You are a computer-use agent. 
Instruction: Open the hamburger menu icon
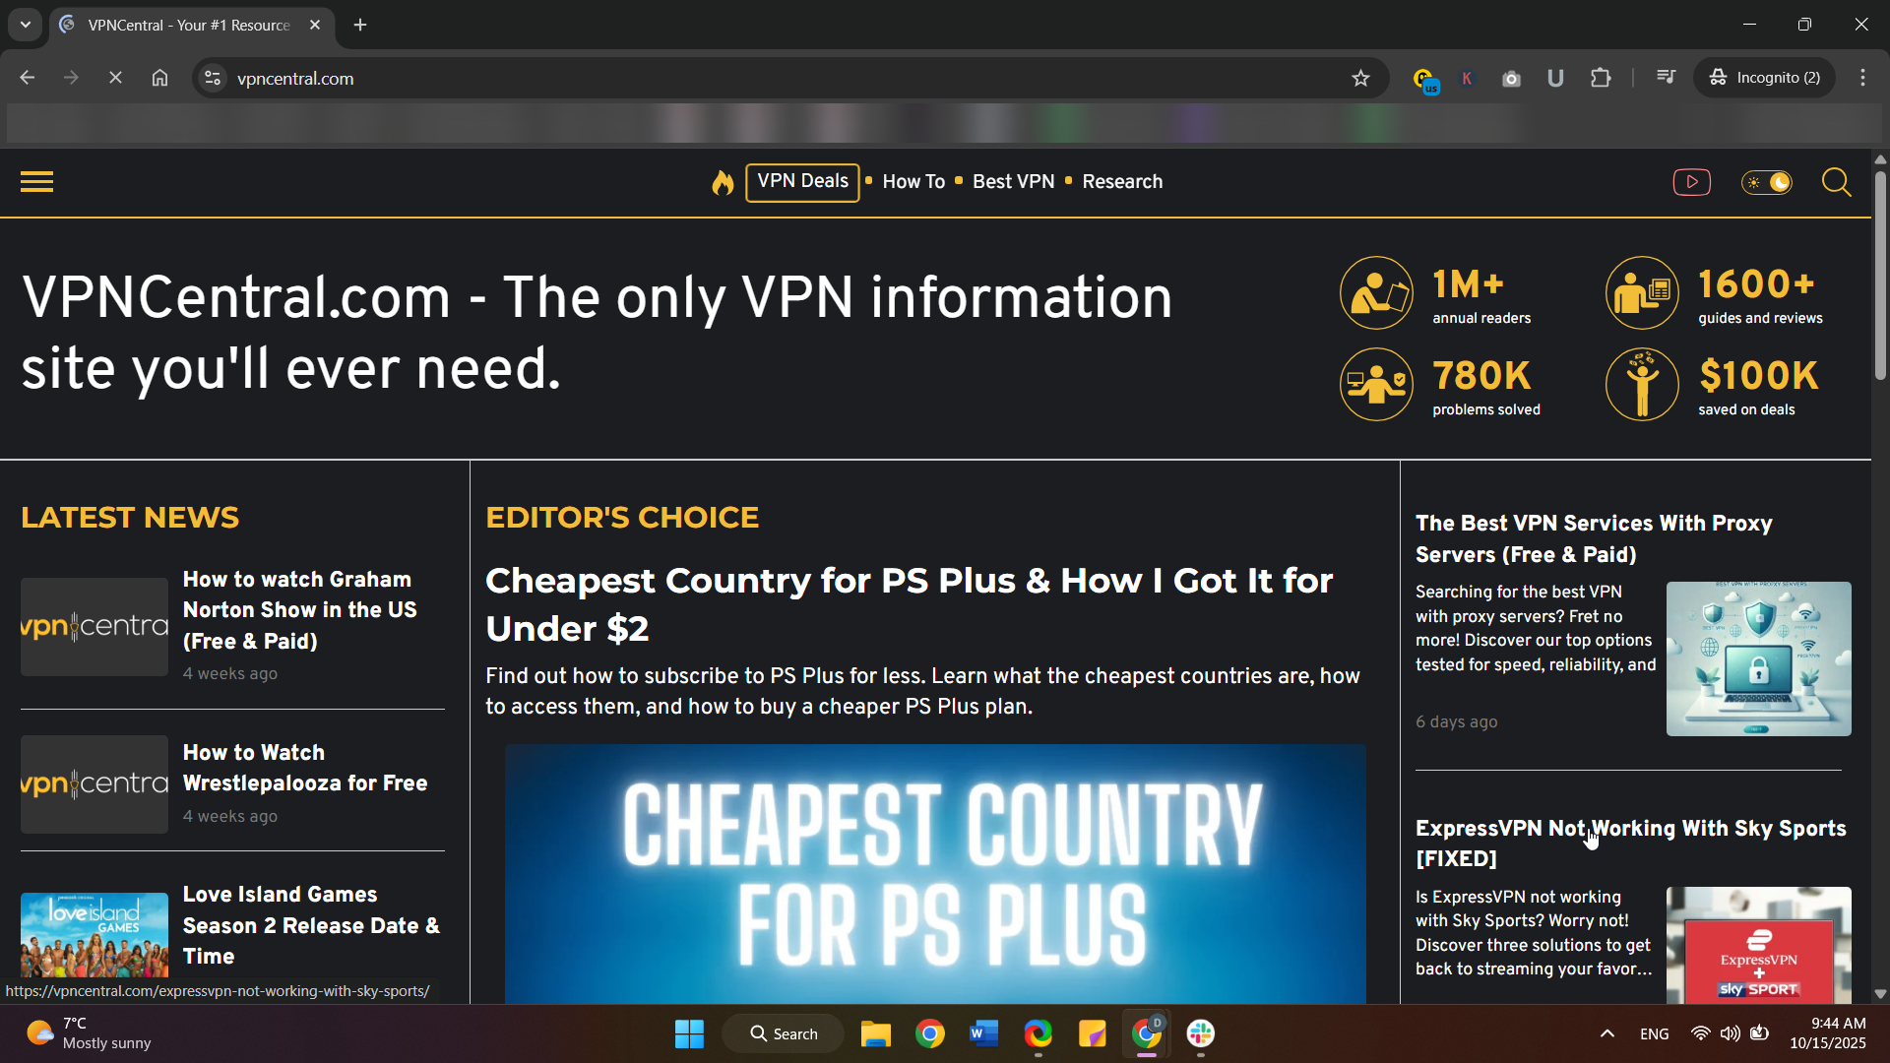click(35, 181)
